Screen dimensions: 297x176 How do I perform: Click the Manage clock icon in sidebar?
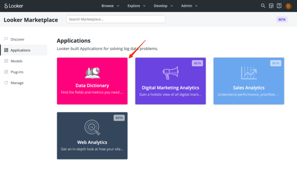[6, 83]
